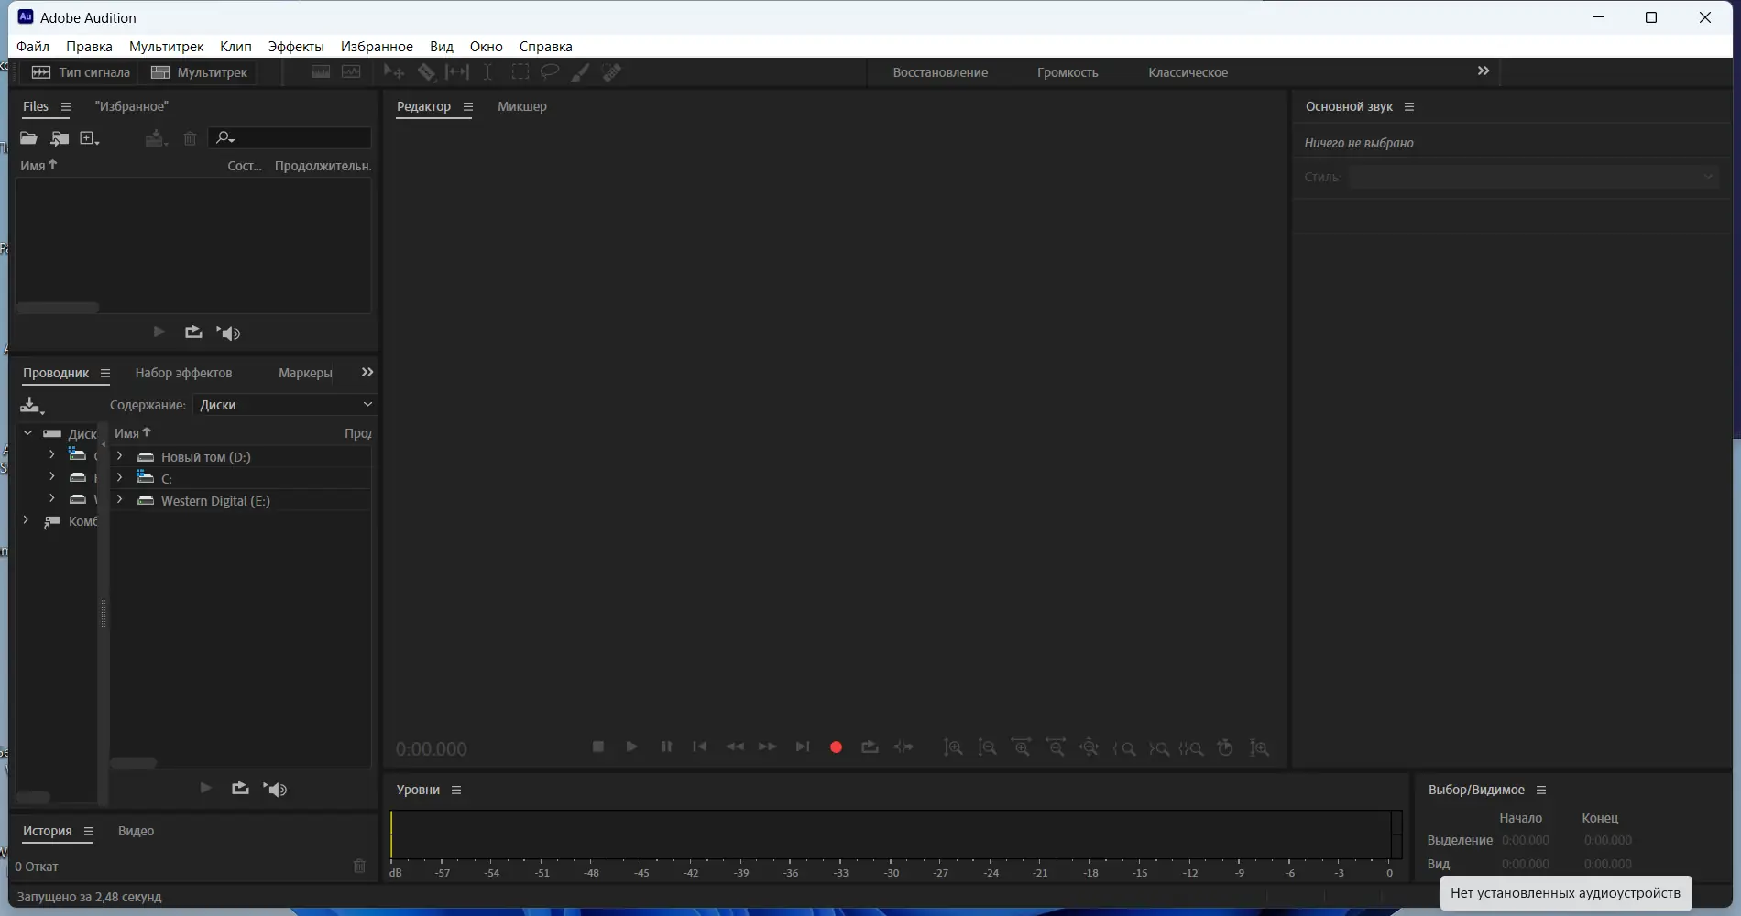Mute the preview speaker in the Files panel
Screen dimensions: 1741x916
pos(229,333)
